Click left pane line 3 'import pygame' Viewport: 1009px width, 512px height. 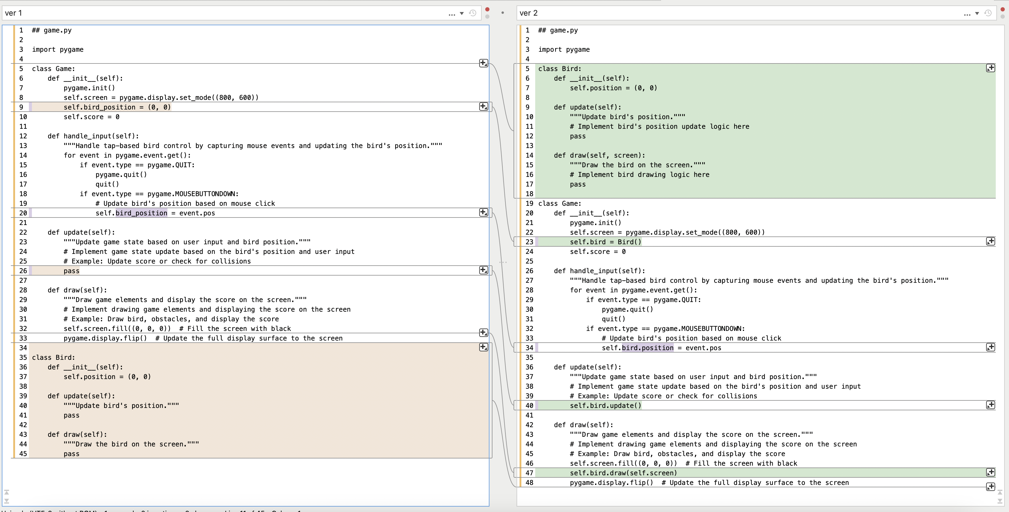pos(57,49)
